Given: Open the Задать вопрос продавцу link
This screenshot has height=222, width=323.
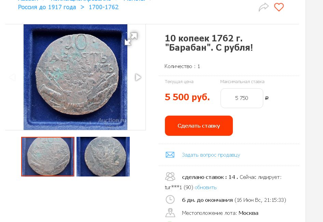Looking at the screenshot, I should (x=211, y=155).
